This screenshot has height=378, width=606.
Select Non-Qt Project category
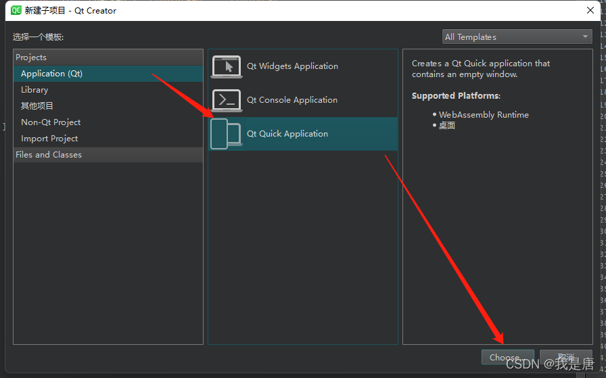[x=108, y=122]
